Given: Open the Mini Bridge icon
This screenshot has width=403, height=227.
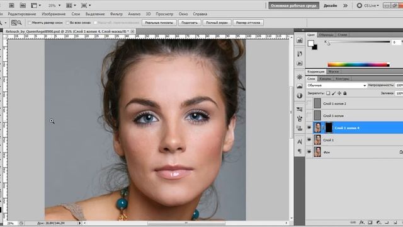Looking at the screenshot, I should [x=23, y=5].
